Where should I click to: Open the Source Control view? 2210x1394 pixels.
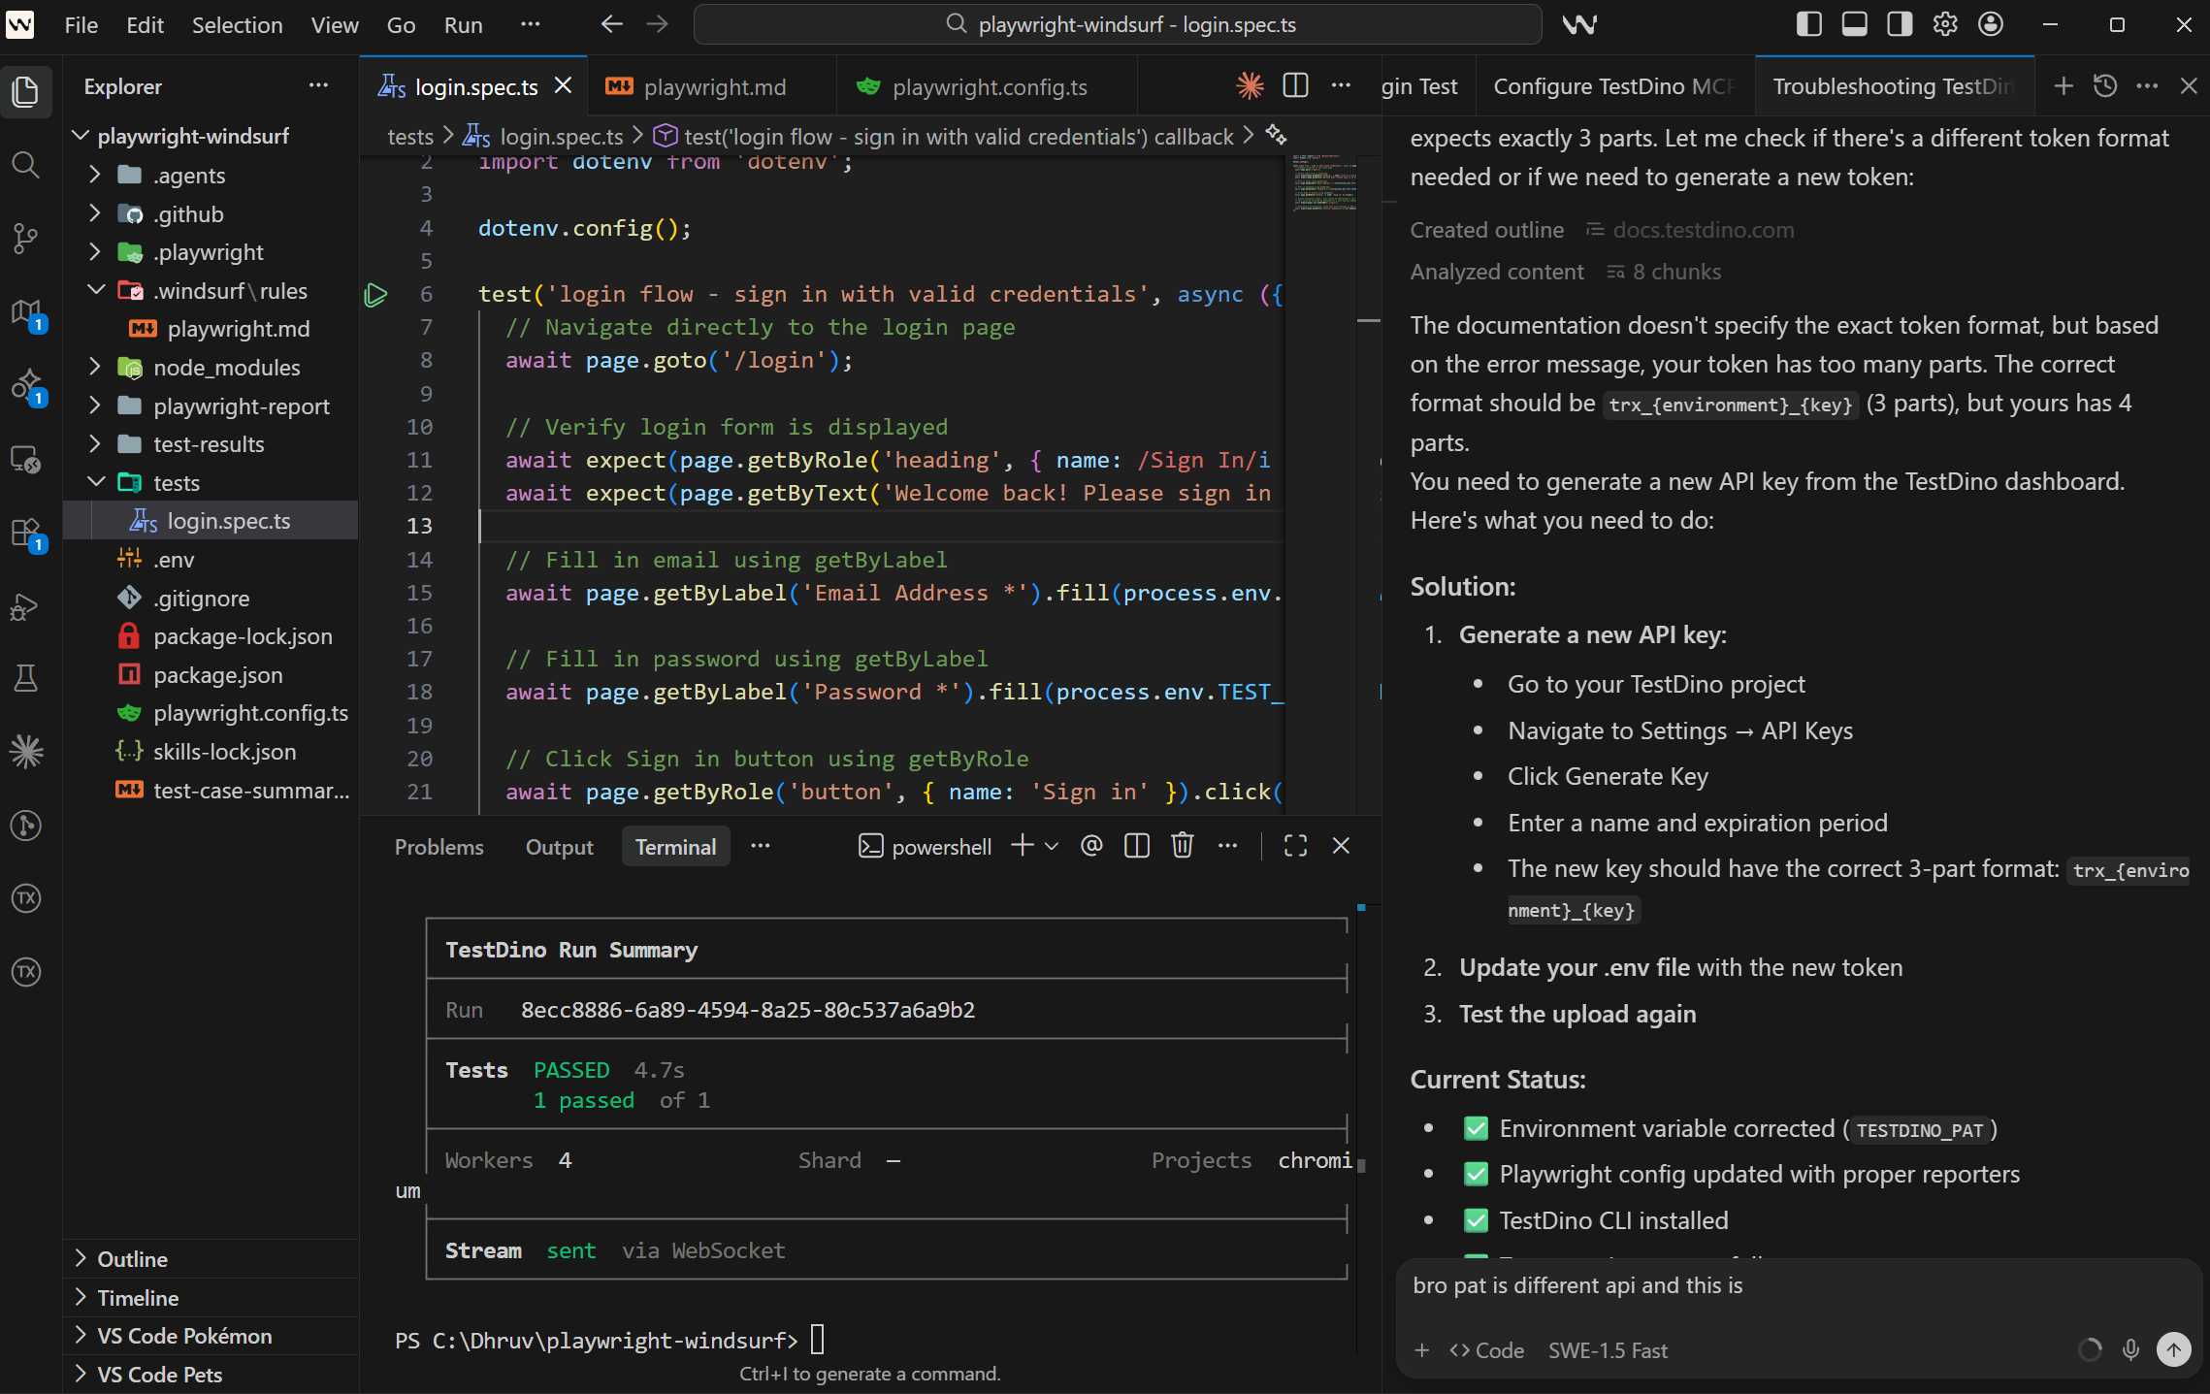(x=26, y=238)
